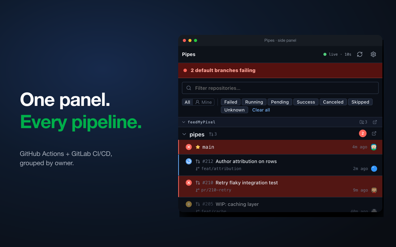Click the pr/210-retry branch name

pos(216,190)
